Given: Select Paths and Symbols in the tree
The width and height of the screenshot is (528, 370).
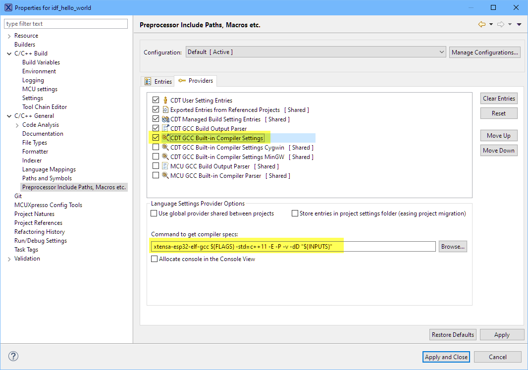Looking at the screenshot, I should 47,178.
